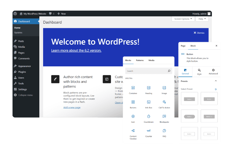Insert the Info Box block

(149, 104)
